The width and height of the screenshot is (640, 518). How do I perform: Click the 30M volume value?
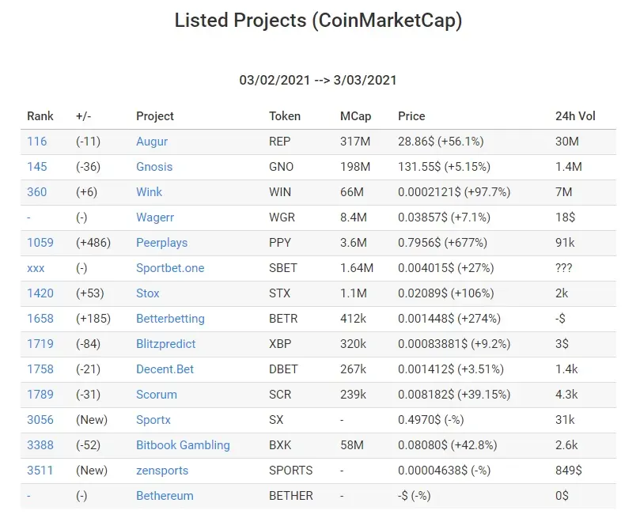[x=567, y=142]
